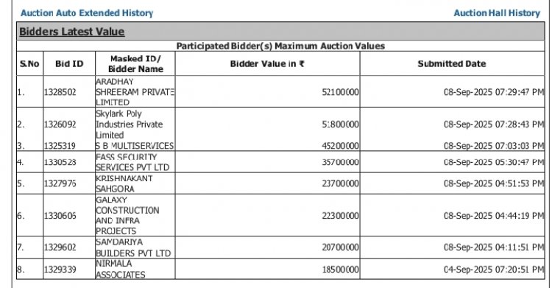Open the Auction Hall History link
This screenshot has height=288, width=552.
497,13
